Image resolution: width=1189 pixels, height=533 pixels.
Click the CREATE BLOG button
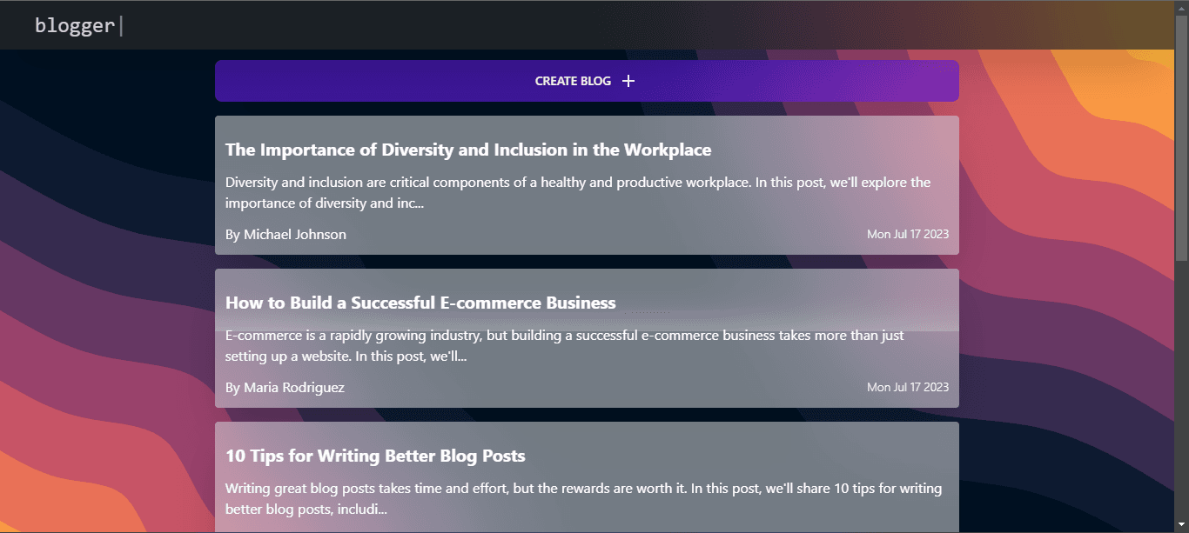point(587,81)
